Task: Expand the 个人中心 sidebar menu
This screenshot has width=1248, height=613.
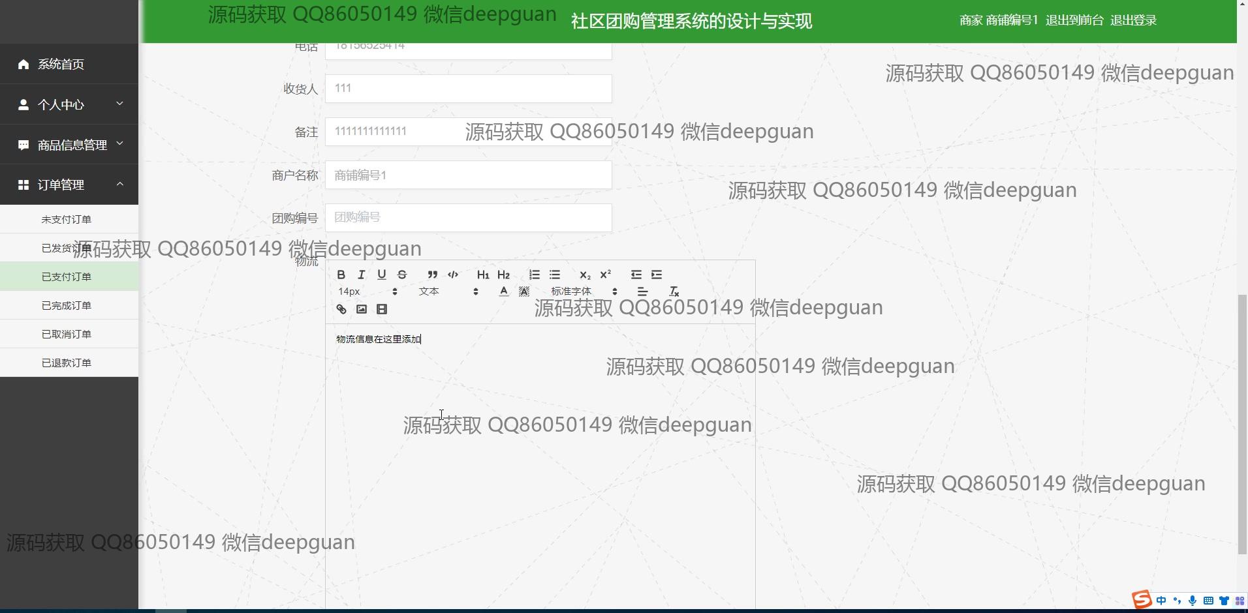Action: [x=69, y=104]
